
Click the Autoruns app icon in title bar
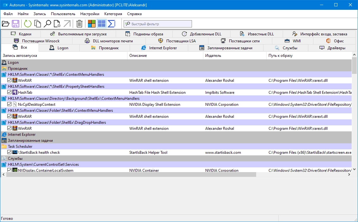[x=5, y=5]
